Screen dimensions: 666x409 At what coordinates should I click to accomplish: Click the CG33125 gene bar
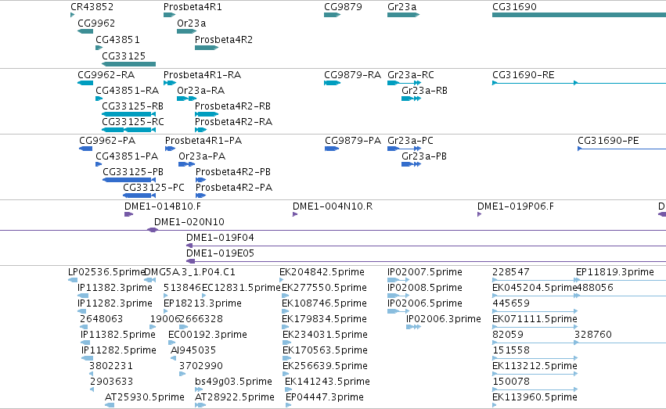point(128,64)
